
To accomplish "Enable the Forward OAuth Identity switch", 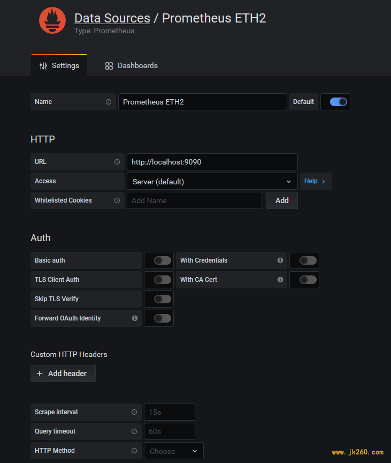I will tap(163, 318).
